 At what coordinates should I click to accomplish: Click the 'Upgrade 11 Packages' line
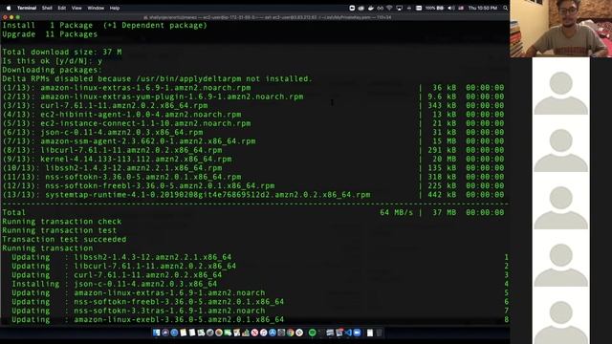(50, 34)
